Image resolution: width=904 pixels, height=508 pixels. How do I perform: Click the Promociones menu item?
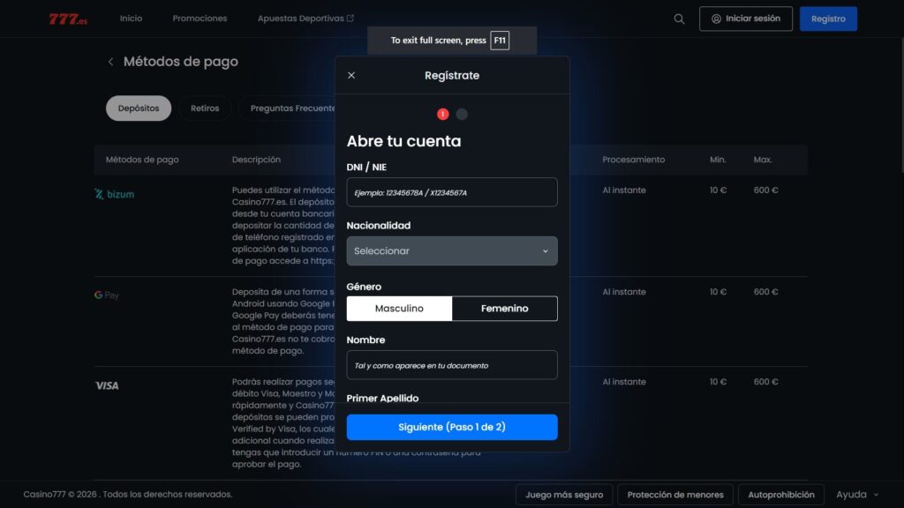200,18
